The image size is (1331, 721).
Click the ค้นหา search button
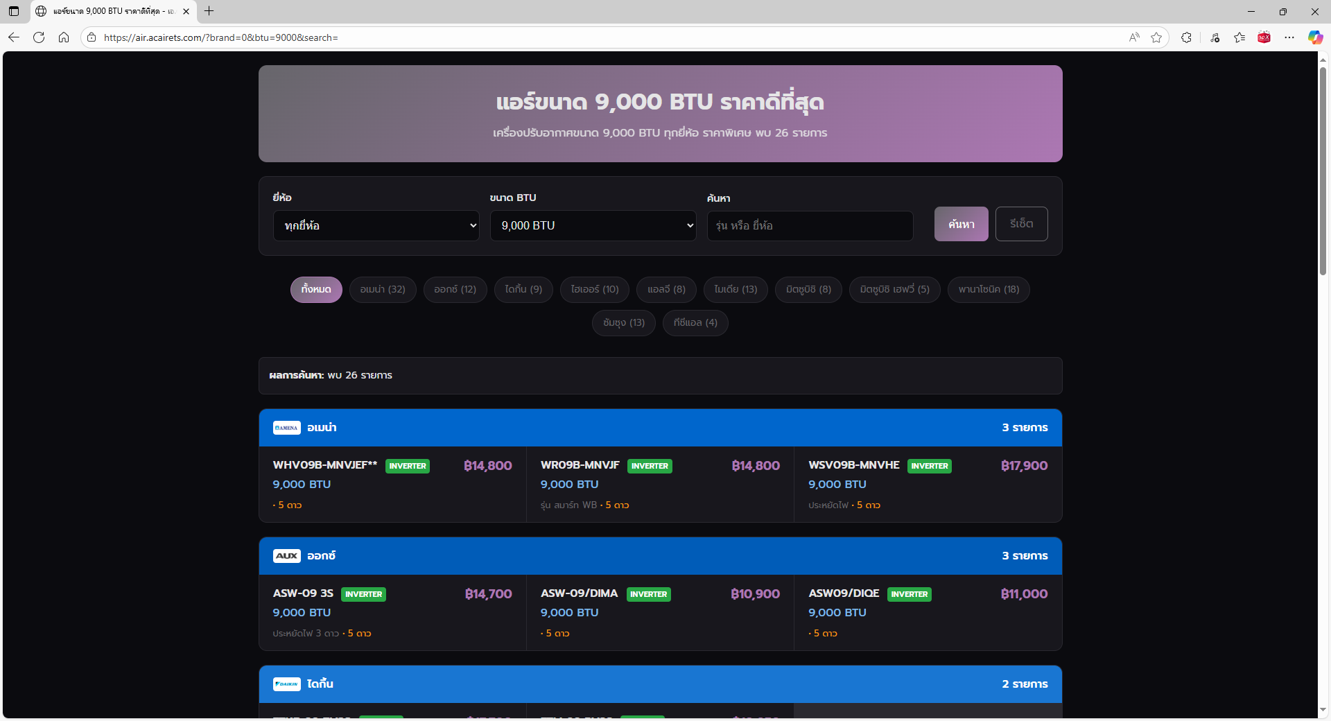(962, 224)
